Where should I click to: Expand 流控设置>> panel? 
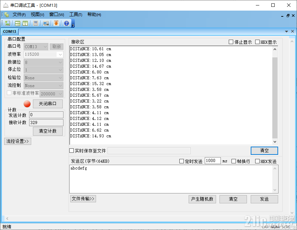point(17,141)
